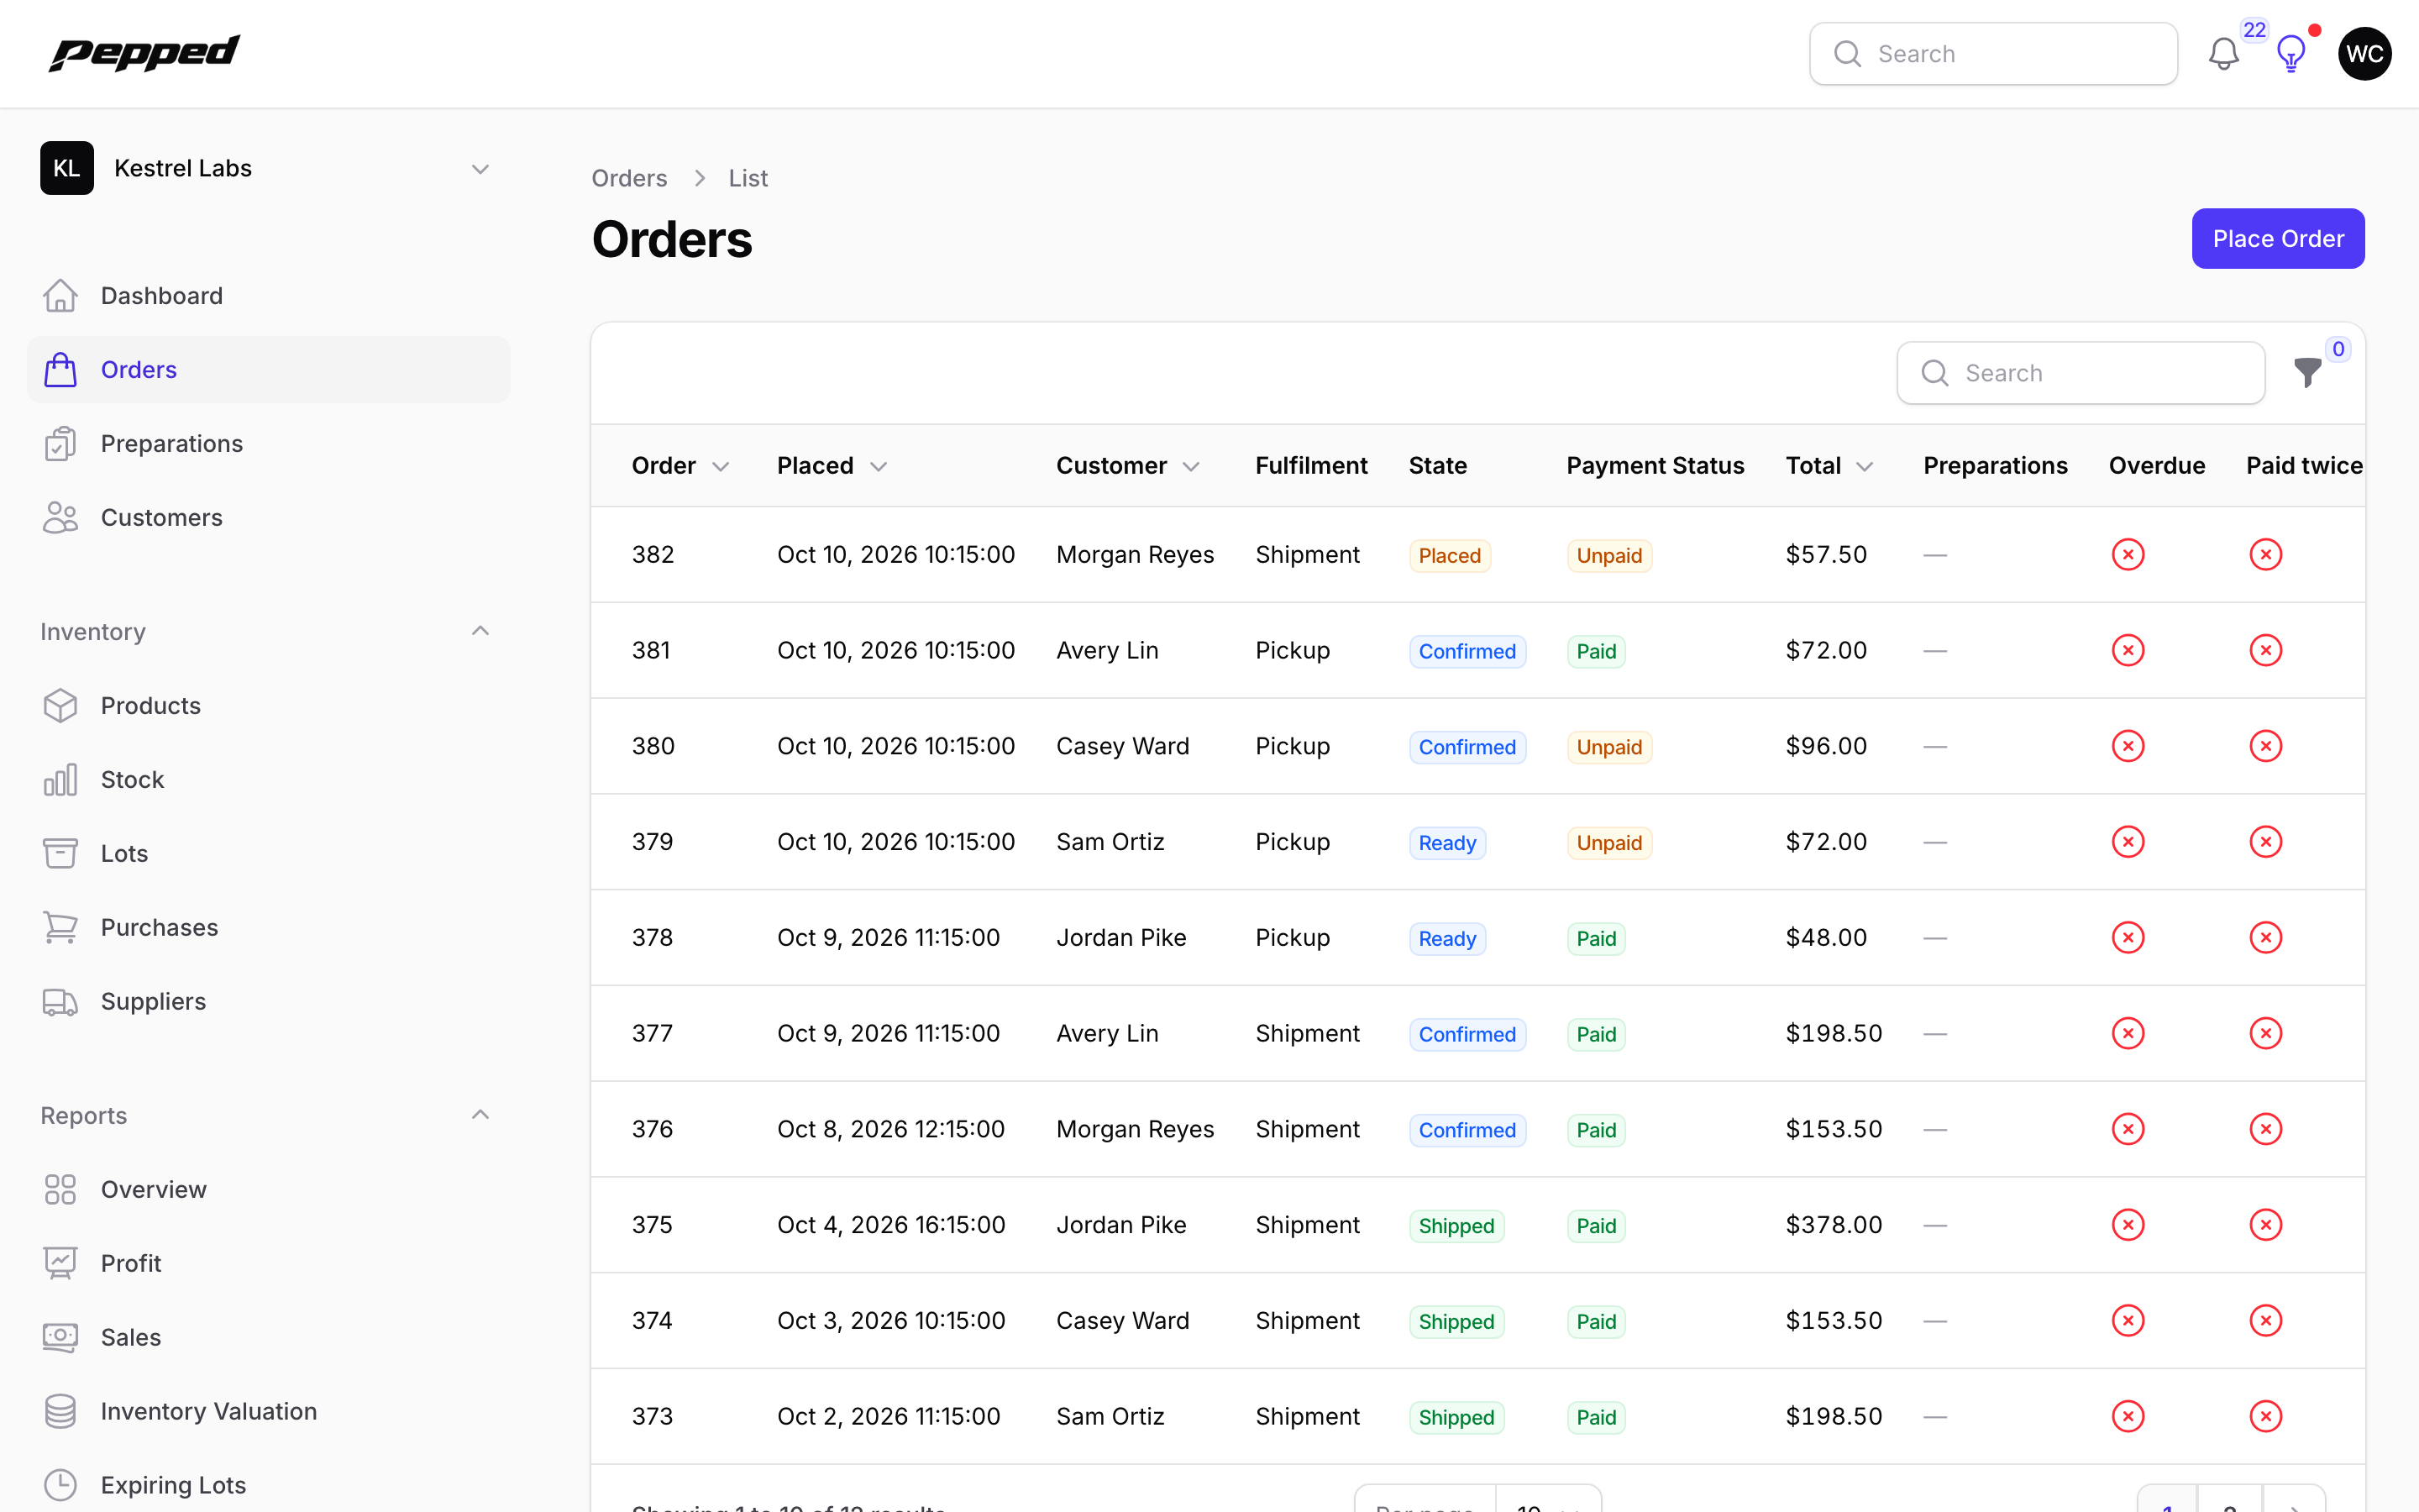Click the paid twice X icon for order 381

2265,650
